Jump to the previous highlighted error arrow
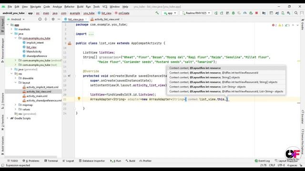This screenshot has height=171, width=305. (293, 25)
